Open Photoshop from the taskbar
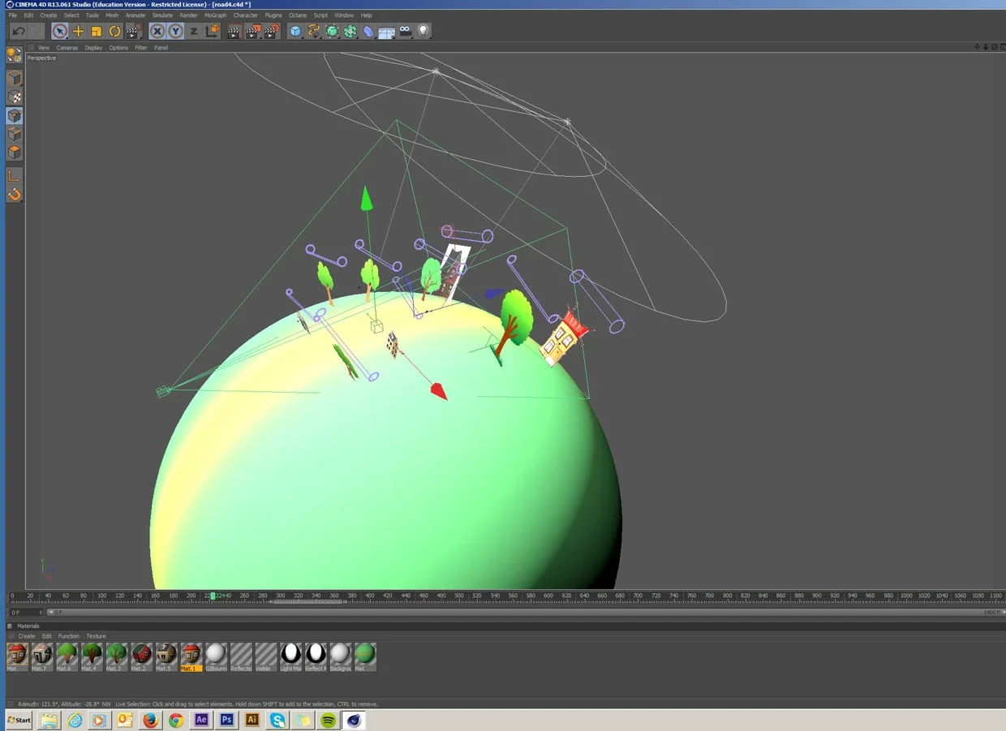 pyautogui.click(x=226, y=720)
